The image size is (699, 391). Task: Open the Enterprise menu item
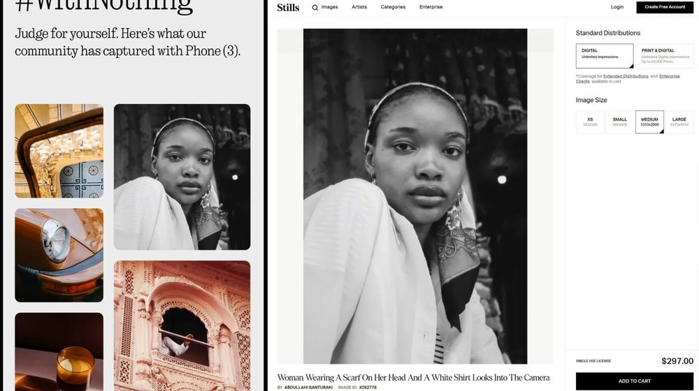click(431, 7)
